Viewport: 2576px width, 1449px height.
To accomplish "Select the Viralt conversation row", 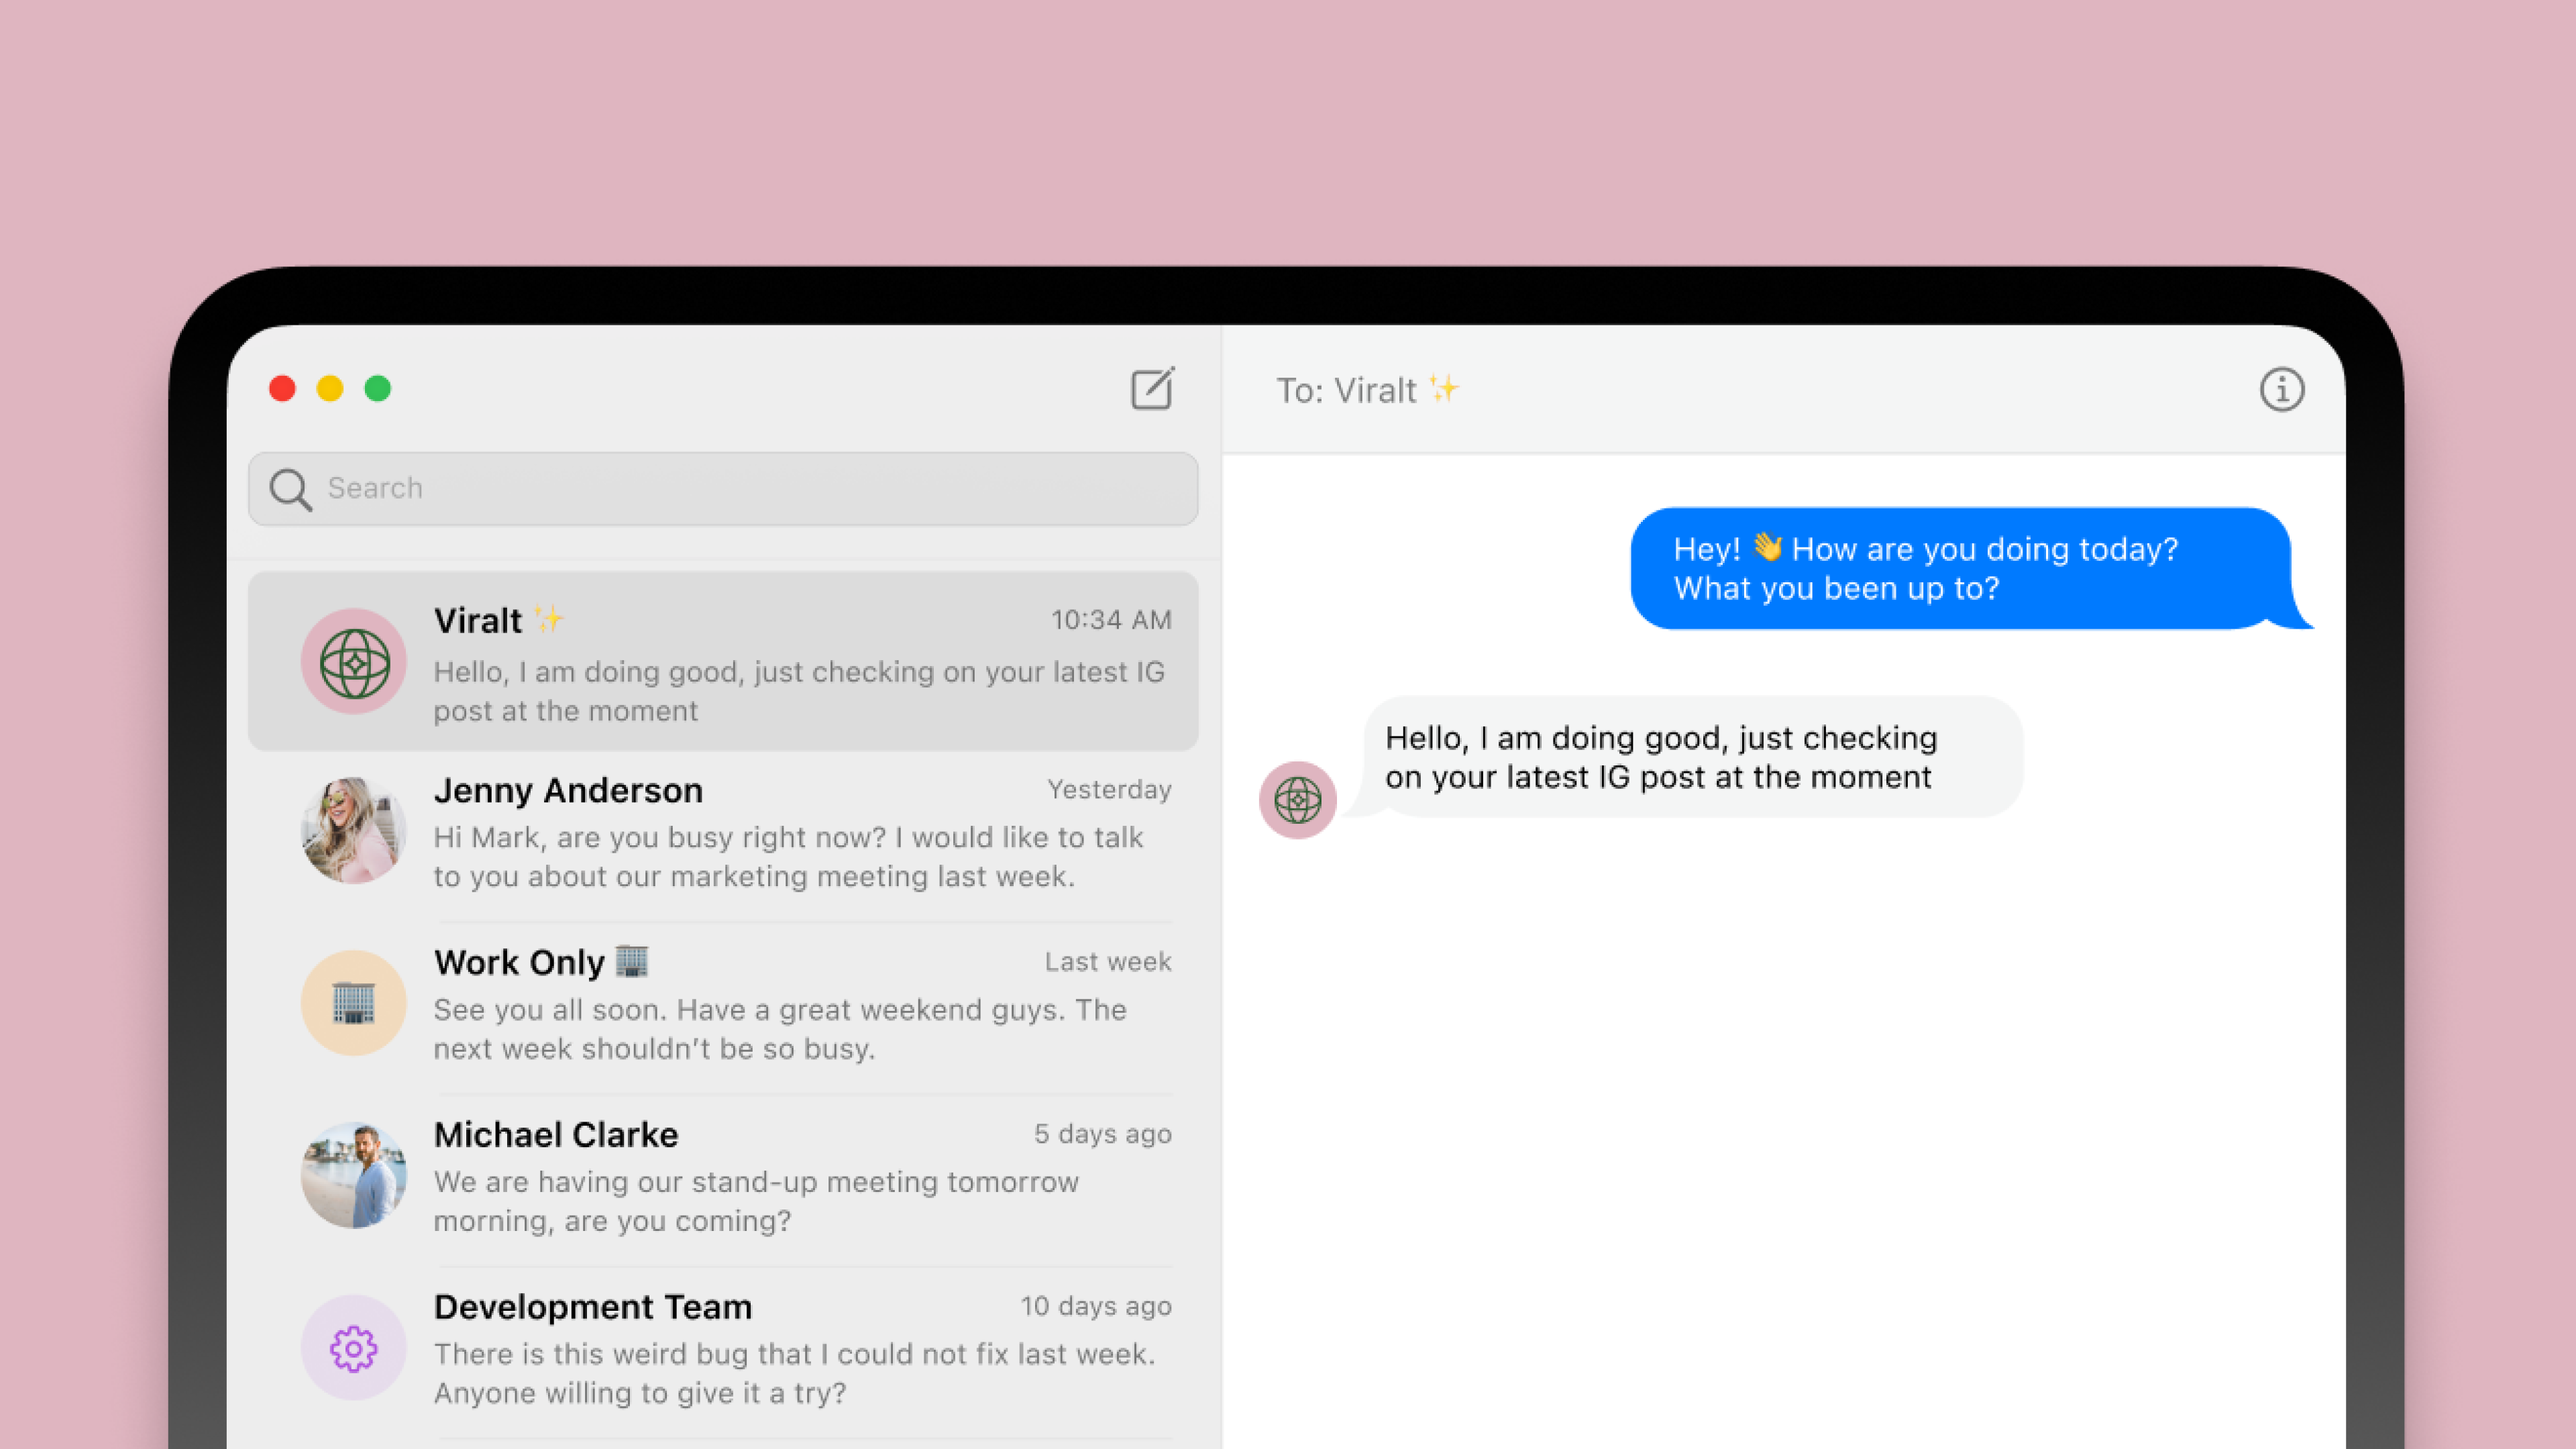I will pyautogui.click(x=800, y=662).
